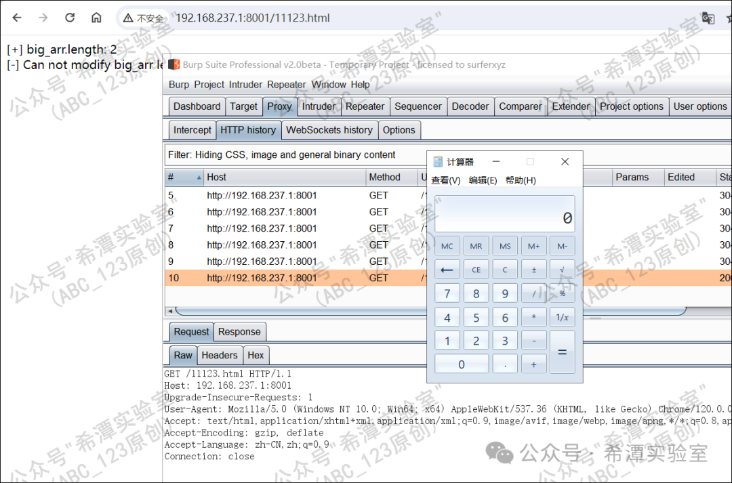Open the translate page icon
Image resolution: width=732 pixels, height=483 pixels.
(708, 18)
